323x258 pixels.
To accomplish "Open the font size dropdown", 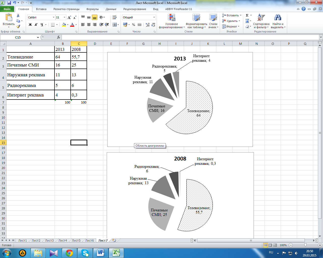I will [x=65, y=17].
